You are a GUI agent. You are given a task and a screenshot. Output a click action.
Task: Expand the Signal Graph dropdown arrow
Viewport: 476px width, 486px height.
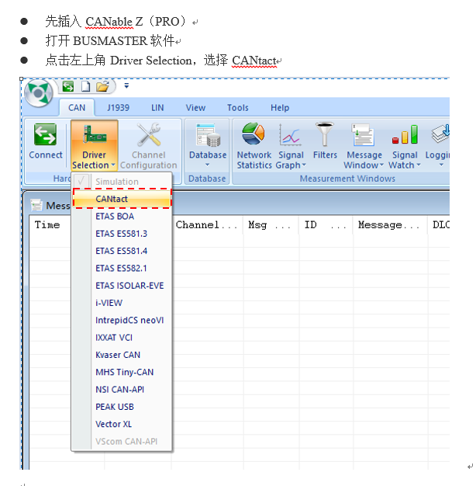(x=304, y=165)
